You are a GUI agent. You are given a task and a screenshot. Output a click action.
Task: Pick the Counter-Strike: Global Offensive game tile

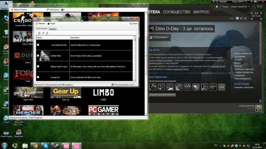click(x=23, y=19)
